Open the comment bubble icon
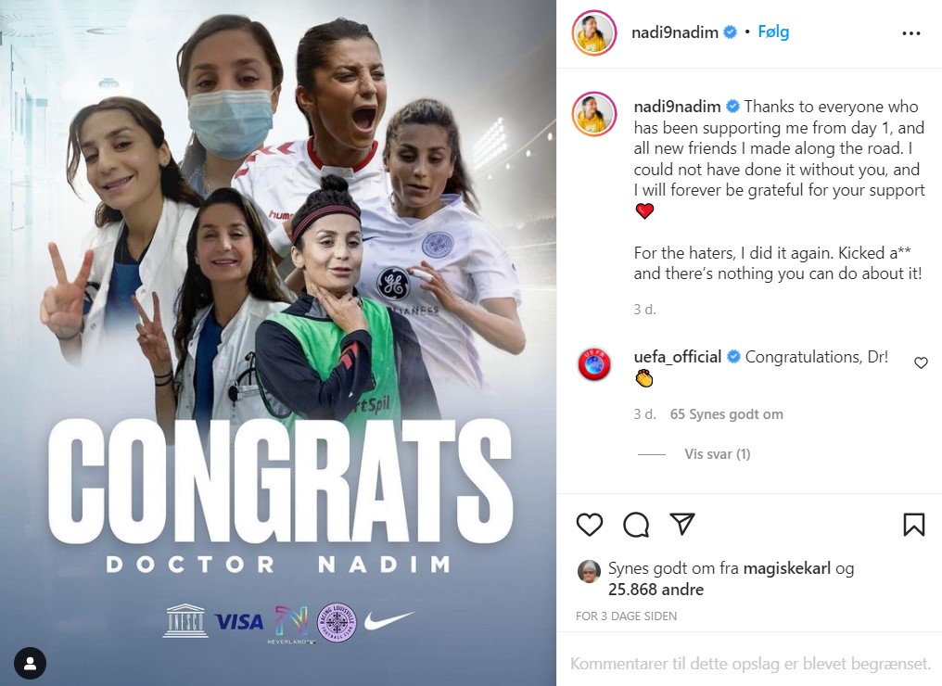The image size is (942, 686). (636, 525)
